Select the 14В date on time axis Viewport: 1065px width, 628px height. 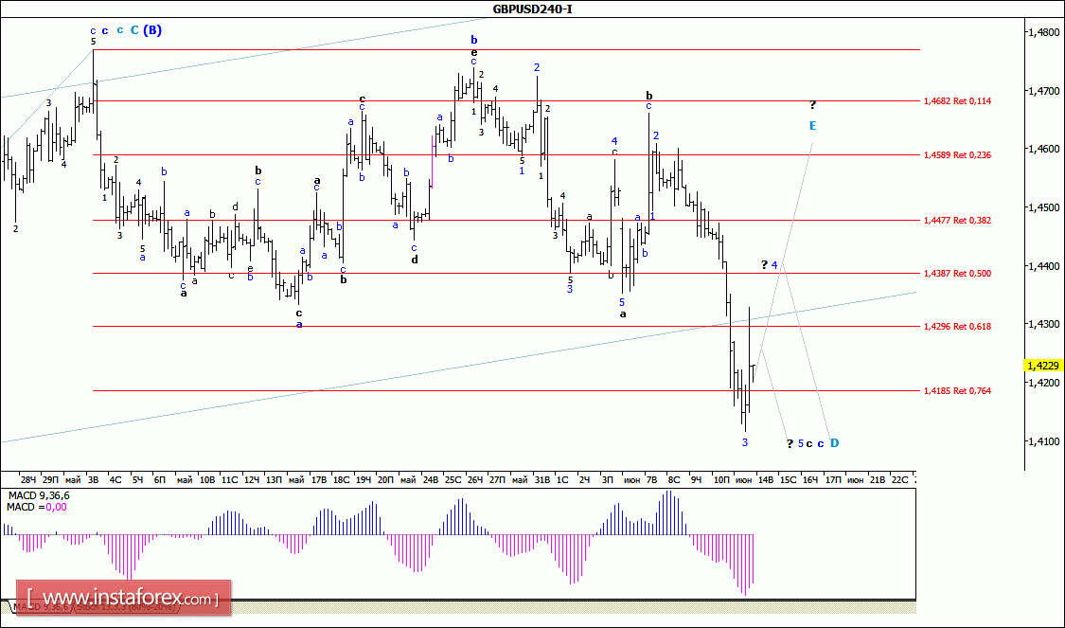(765, 479)
